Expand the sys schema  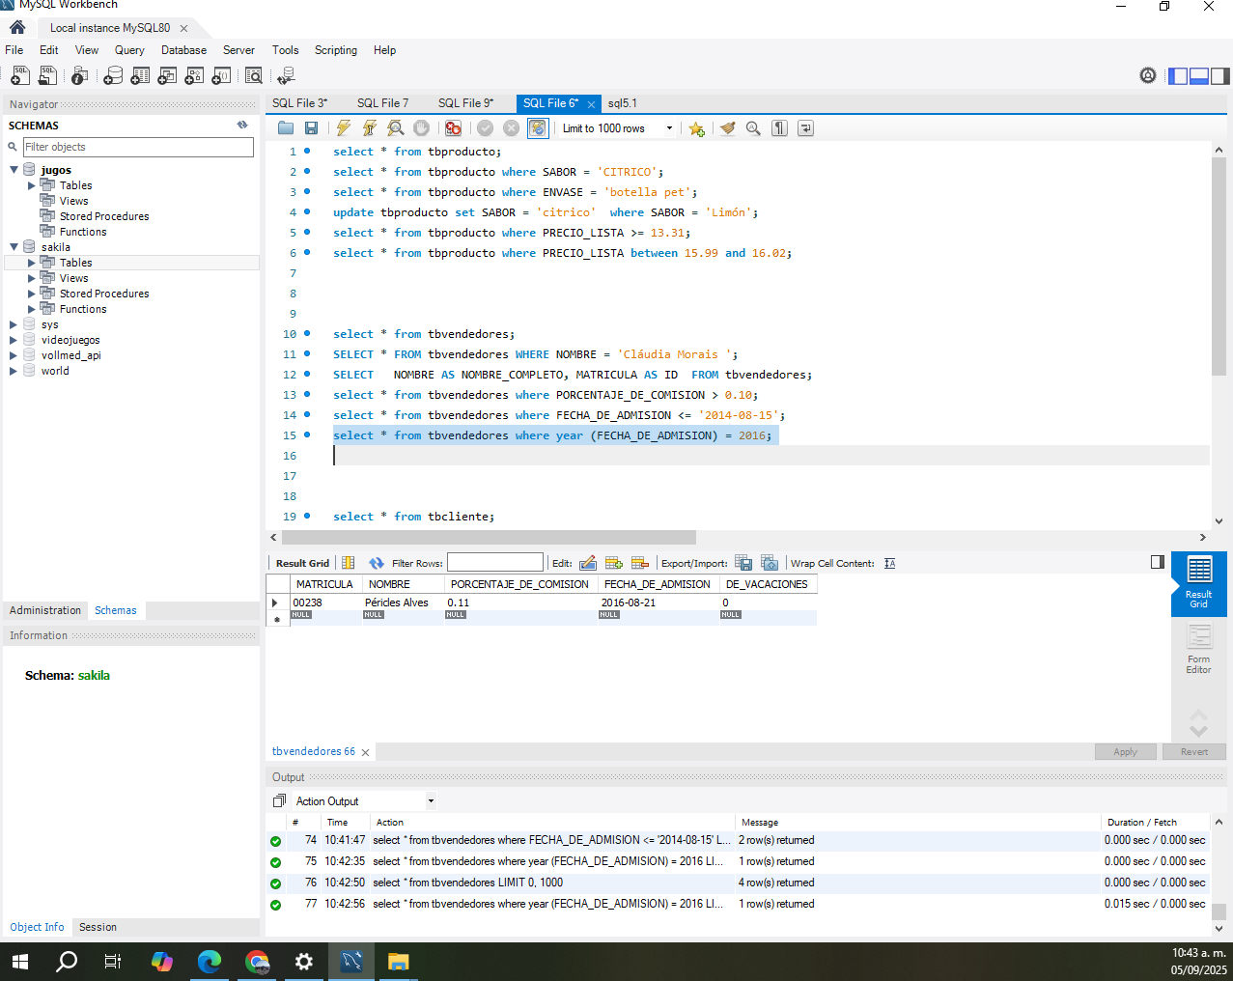click(x=14, y=324)
